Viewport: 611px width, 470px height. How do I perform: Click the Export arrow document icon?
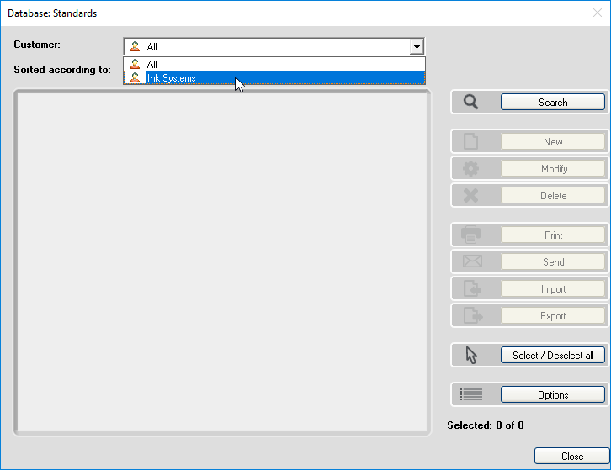point(473,315)
